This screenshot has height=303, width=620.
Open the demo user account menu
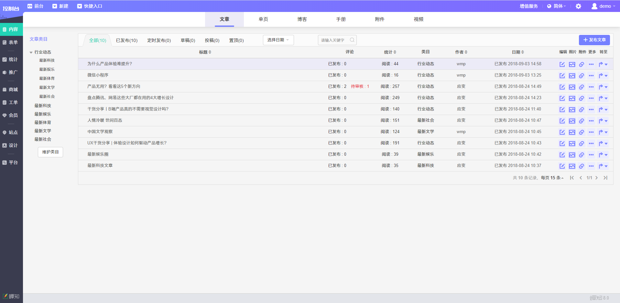603,6
